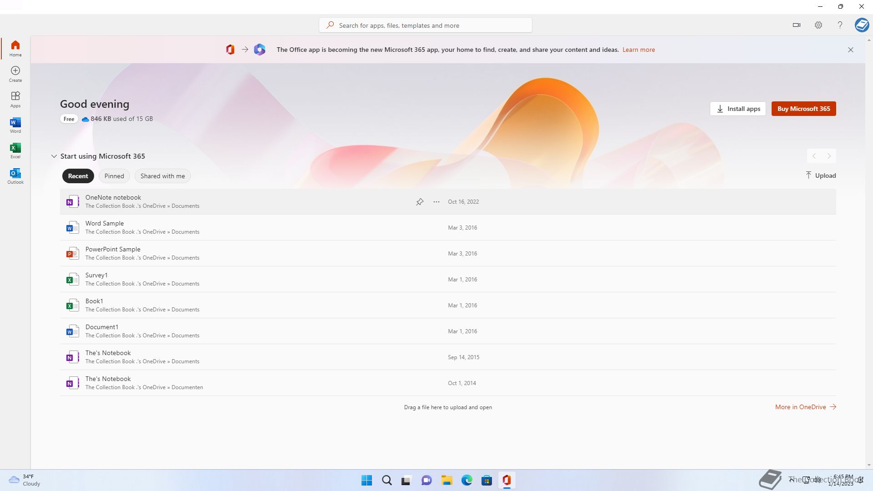Launch Excel from the sidebar
Screen dimensions: 873x491
(15, 150)
